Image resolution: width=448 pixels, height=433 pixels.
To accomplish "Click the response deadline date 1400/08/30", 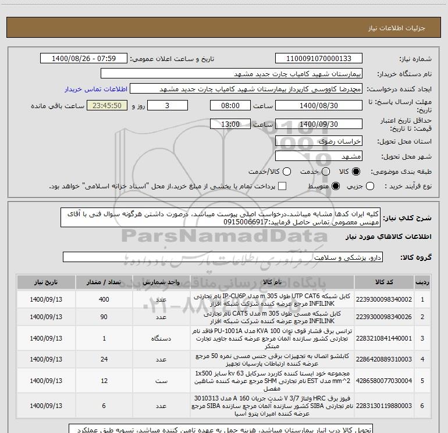I will click(319, 105).
